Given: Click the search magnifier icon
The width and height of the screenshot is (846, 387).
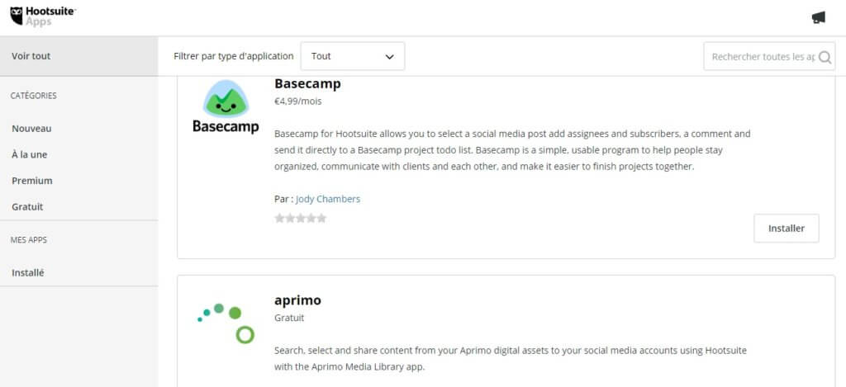Looking at the screenshot, I should [825, 57].
